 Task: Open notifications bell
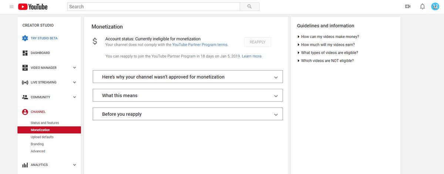pos(422,7)
